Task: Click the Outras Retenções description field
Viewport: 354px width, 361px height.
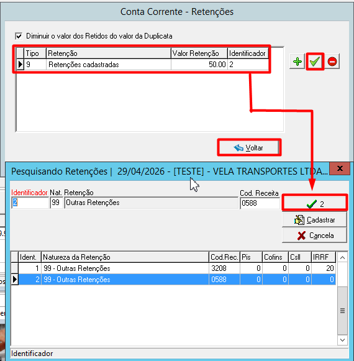Action: [x=151, y=203]
